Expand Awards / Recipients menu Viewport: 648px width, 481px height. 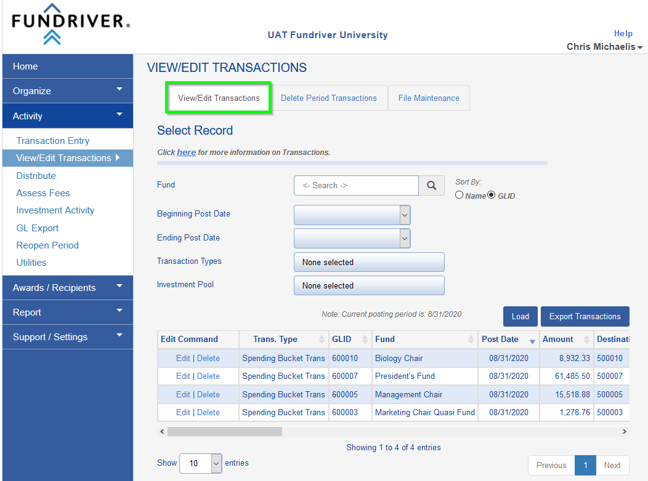(x=68, y=287)
